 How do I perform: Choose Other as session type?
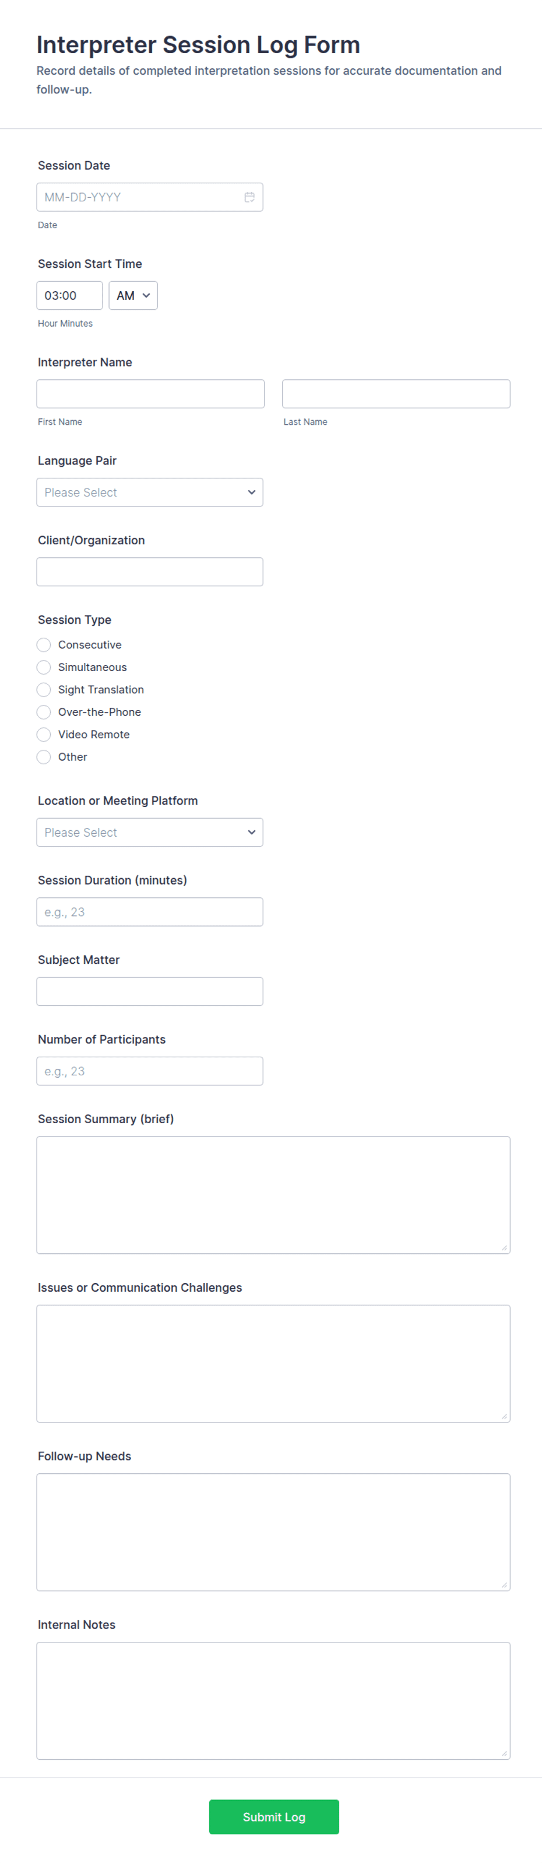tap(44, 757)
